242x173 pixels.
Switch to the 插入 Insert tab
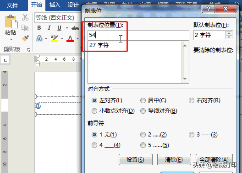55,5
